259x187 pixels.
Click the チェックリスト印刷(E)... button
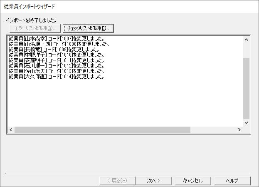click(88, 28)
